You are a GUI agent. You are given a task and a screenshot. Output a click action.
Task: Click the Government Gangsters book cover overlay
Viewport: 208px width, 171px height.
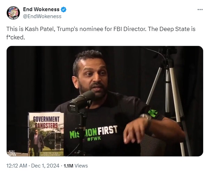[x=46, y=134]
